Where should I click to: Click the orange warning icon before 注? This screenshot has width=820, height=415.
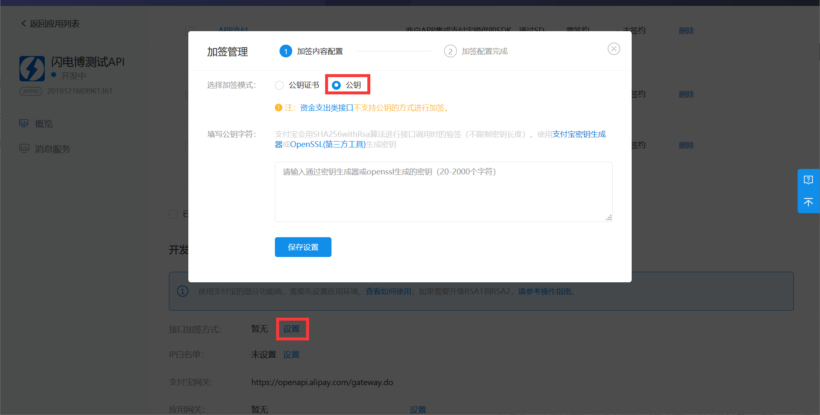click(x=279, y=107)
